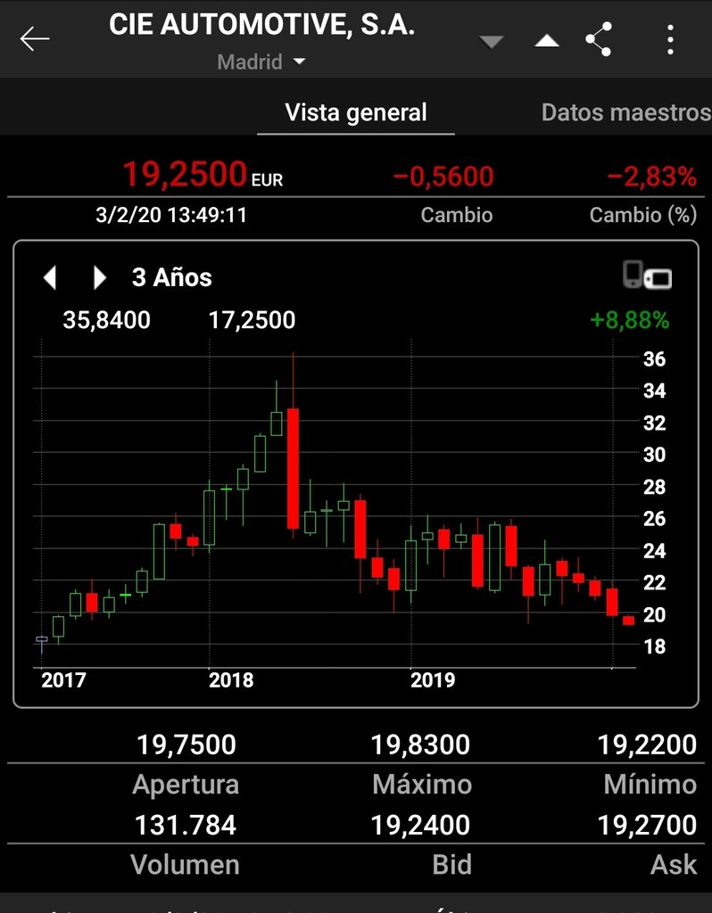The height and width of the screenshot is (913, 712).
Task: Open the share icon
Action: (x=599, y=39)
